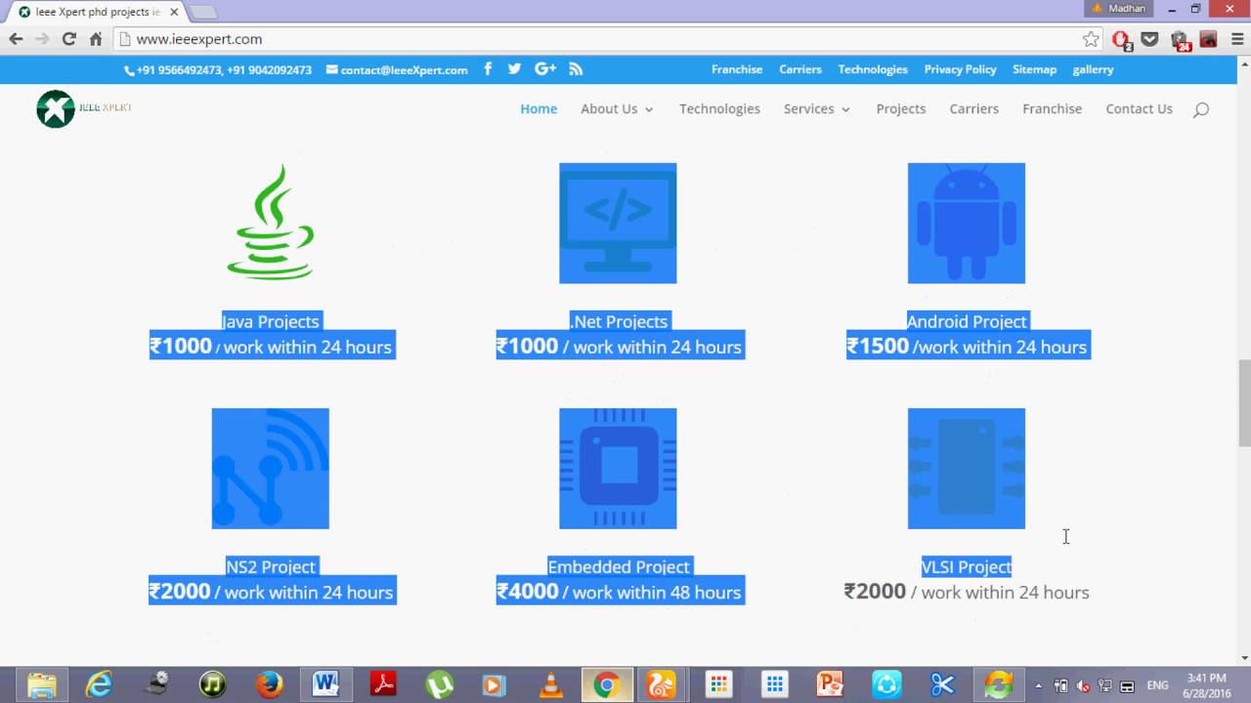Open the Chrome hamburger menu
The width and height of the screenshot is (1251, 703).
click(1237, 39)
